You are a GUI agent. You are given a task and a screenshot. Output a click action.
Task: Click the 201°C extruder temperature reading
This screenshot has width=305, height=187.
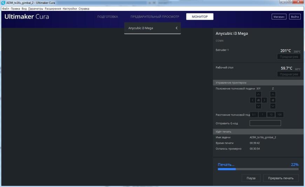[x=286, y=51]
